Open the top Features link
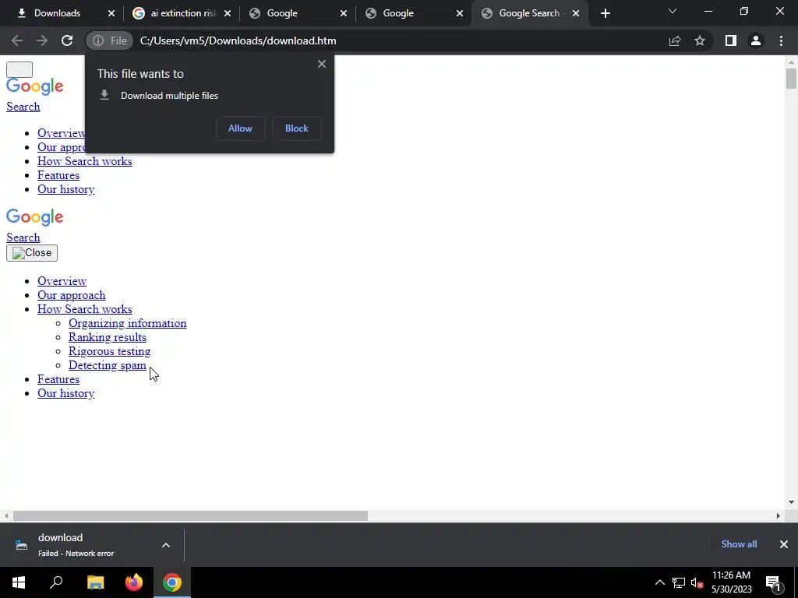 pos(58,175)
